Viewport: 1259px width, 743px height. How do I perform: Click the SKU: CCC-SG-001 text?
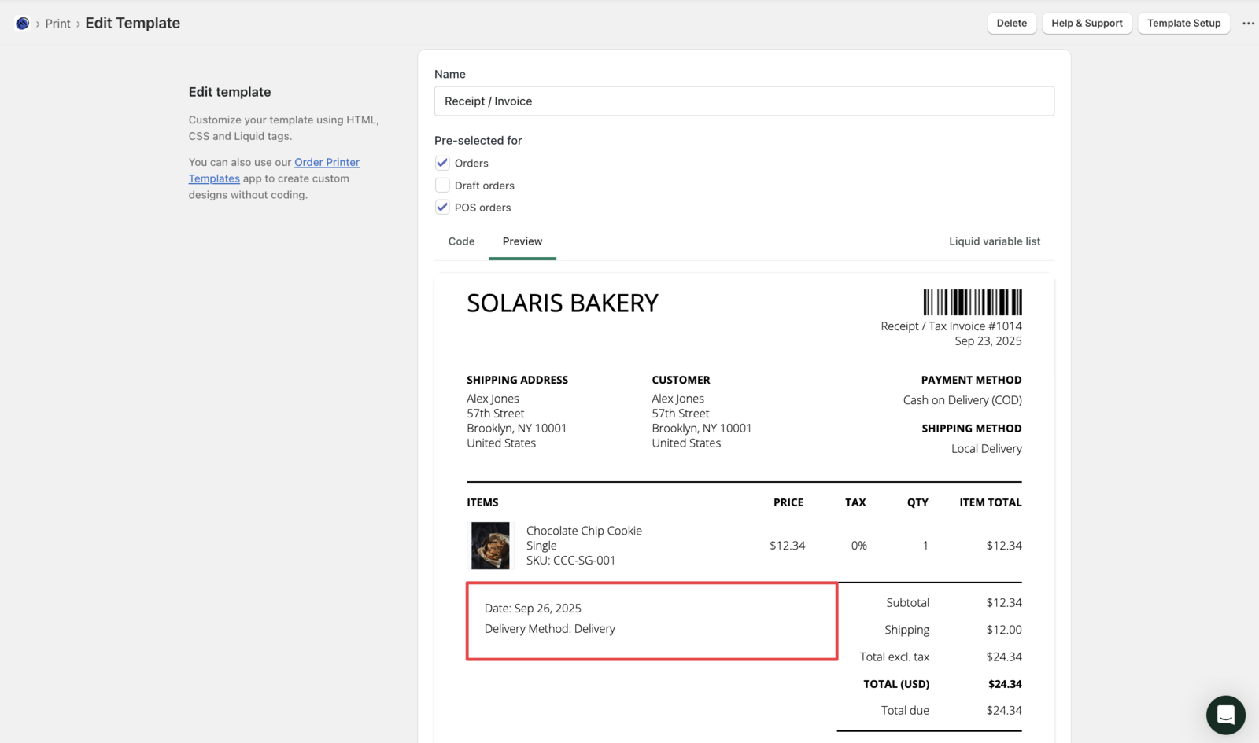point(570,561)
